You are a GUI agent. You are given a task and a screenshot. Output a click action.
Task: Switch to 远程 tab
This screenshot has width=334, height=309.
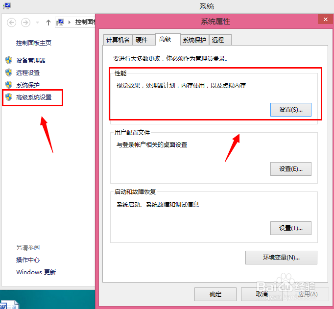pyautogui.click(x=220, y=40)
